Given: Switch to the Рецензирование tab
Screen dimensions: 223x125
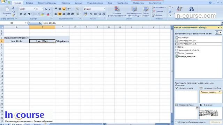Looking at the screenshot, I should (95, 3).
